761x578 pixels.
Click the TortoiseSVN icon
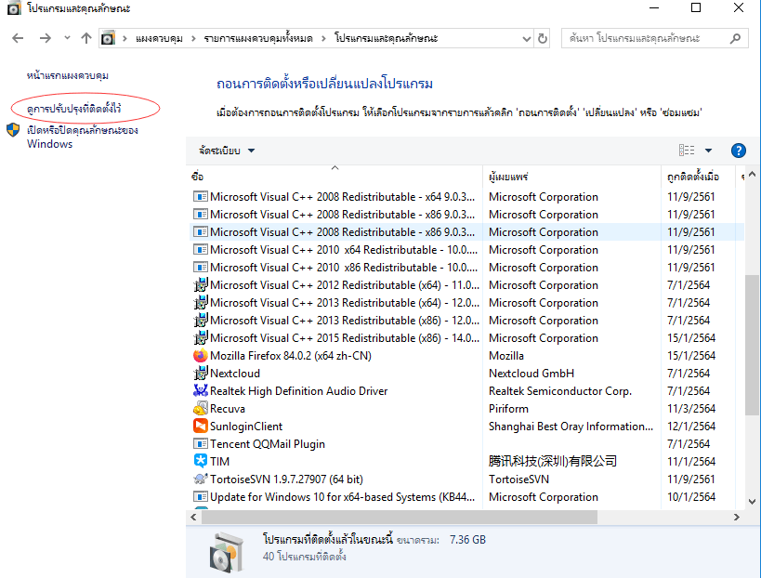pos(200,479)
